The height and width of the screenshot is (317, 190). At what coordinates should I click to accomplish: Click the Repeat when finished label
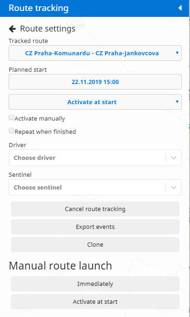tap(46, 132)
